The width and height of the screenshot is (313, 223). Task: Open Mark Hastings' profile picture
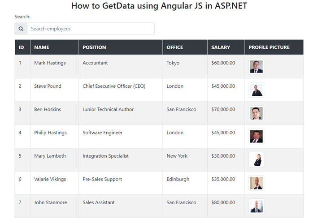click(x=256, y=67)
